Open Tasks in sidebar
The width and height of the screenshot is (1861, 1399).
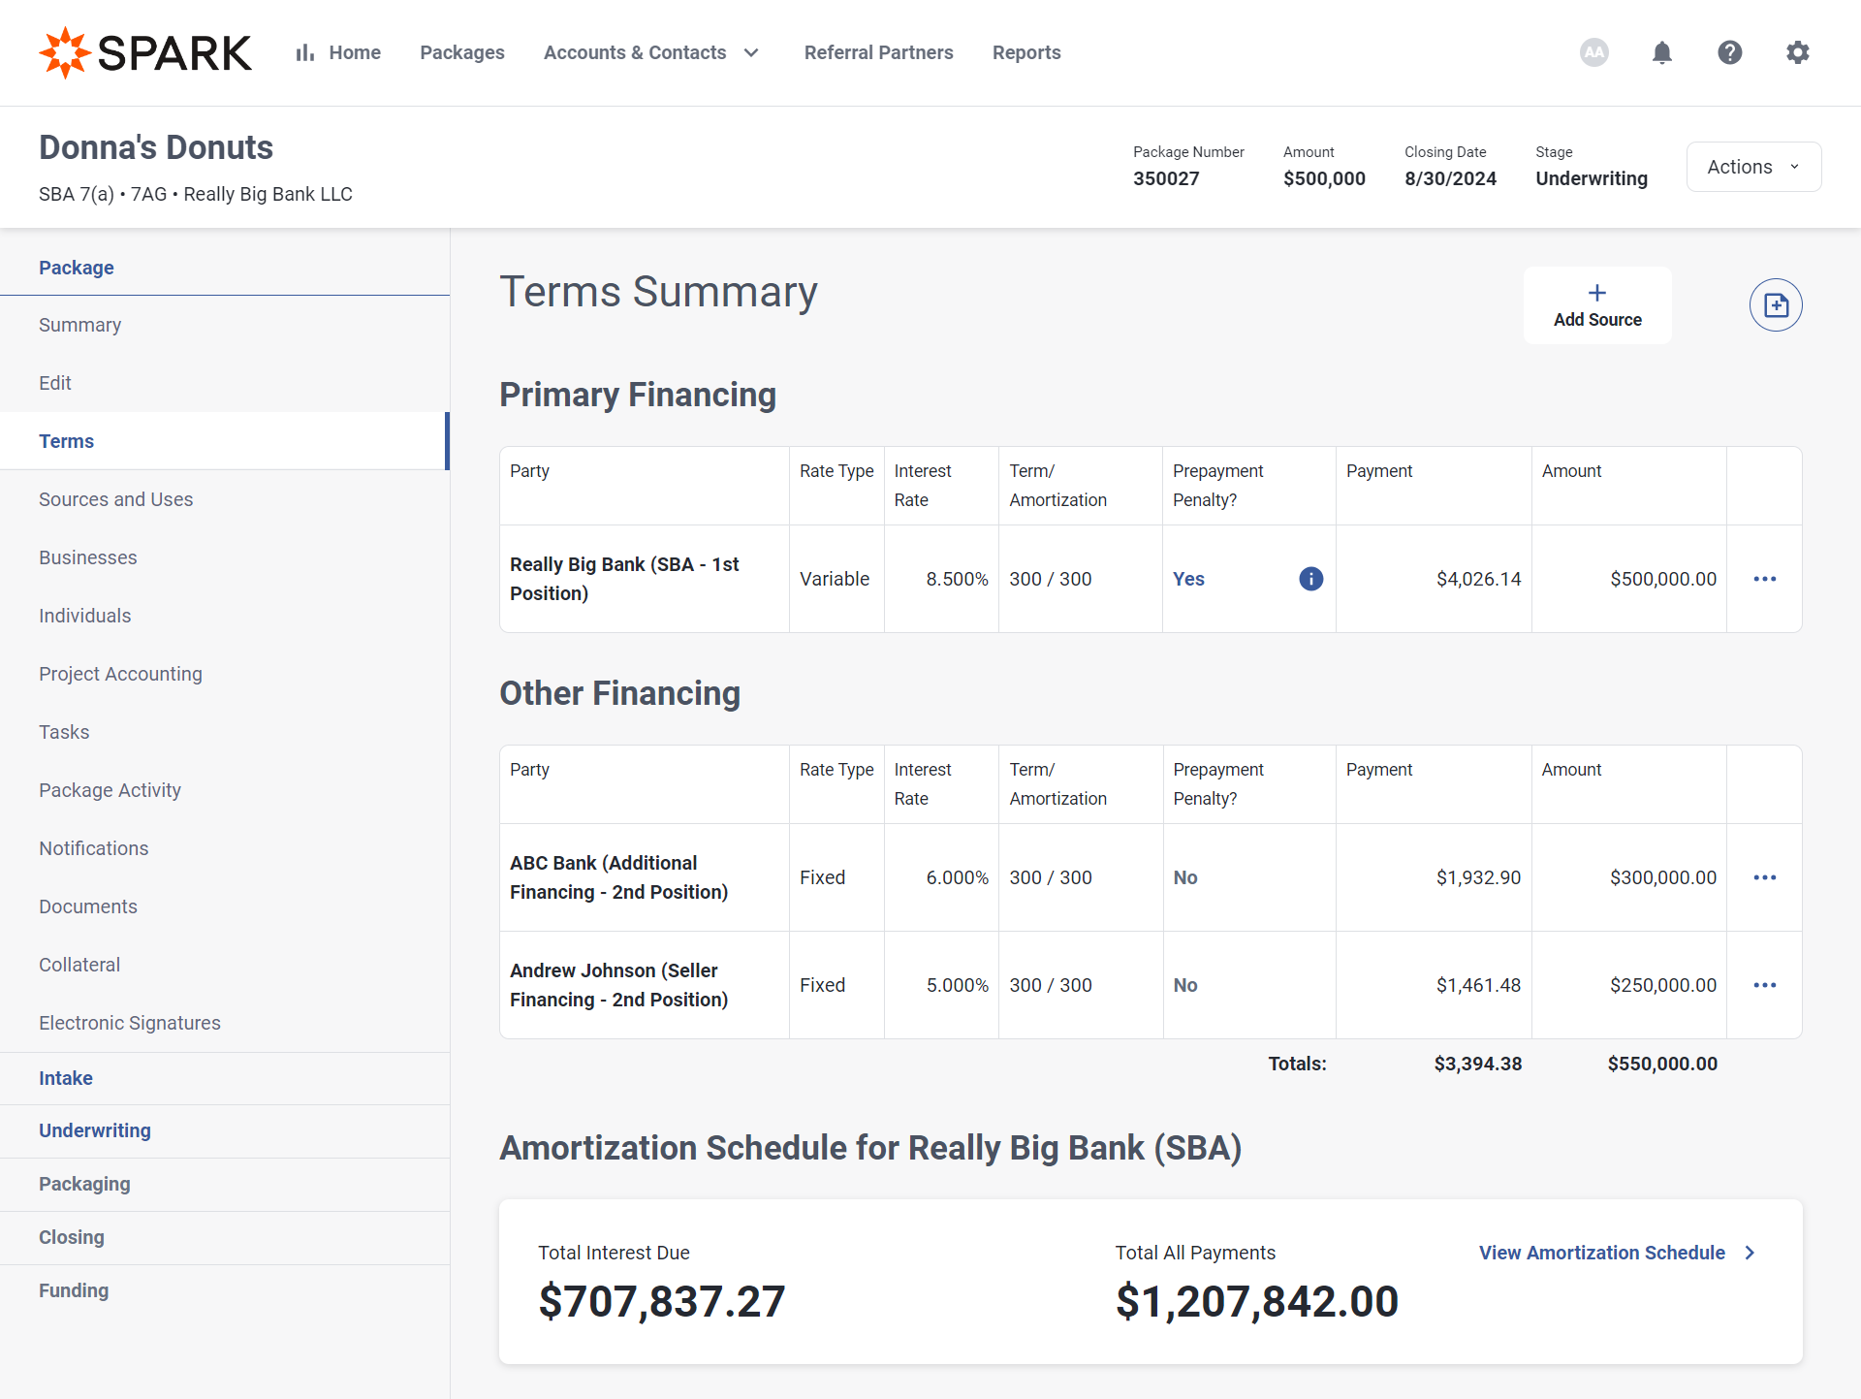click(225, 732)
